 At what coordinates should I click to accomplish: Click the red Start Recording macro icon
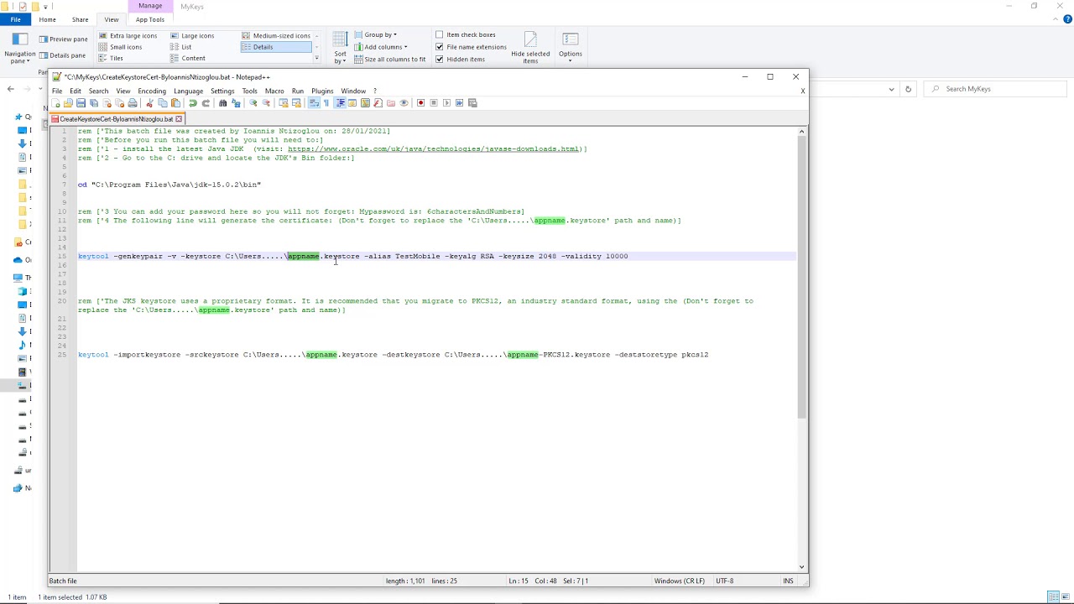[421, 103]
